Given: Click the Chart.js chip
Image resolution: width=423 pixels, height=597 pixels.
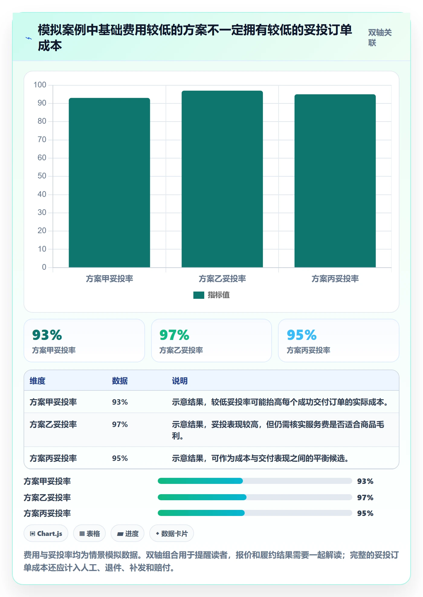Looking at the screenshot, I should tap(46, 533).
